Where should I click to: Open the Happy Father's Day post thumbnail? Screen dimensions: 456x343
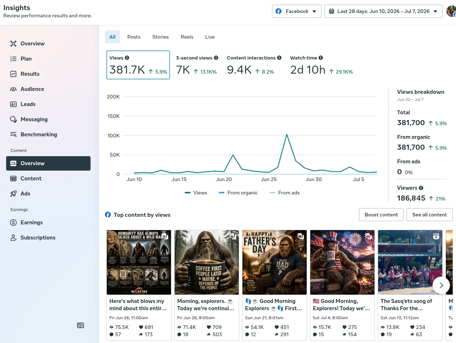(275, 263)
